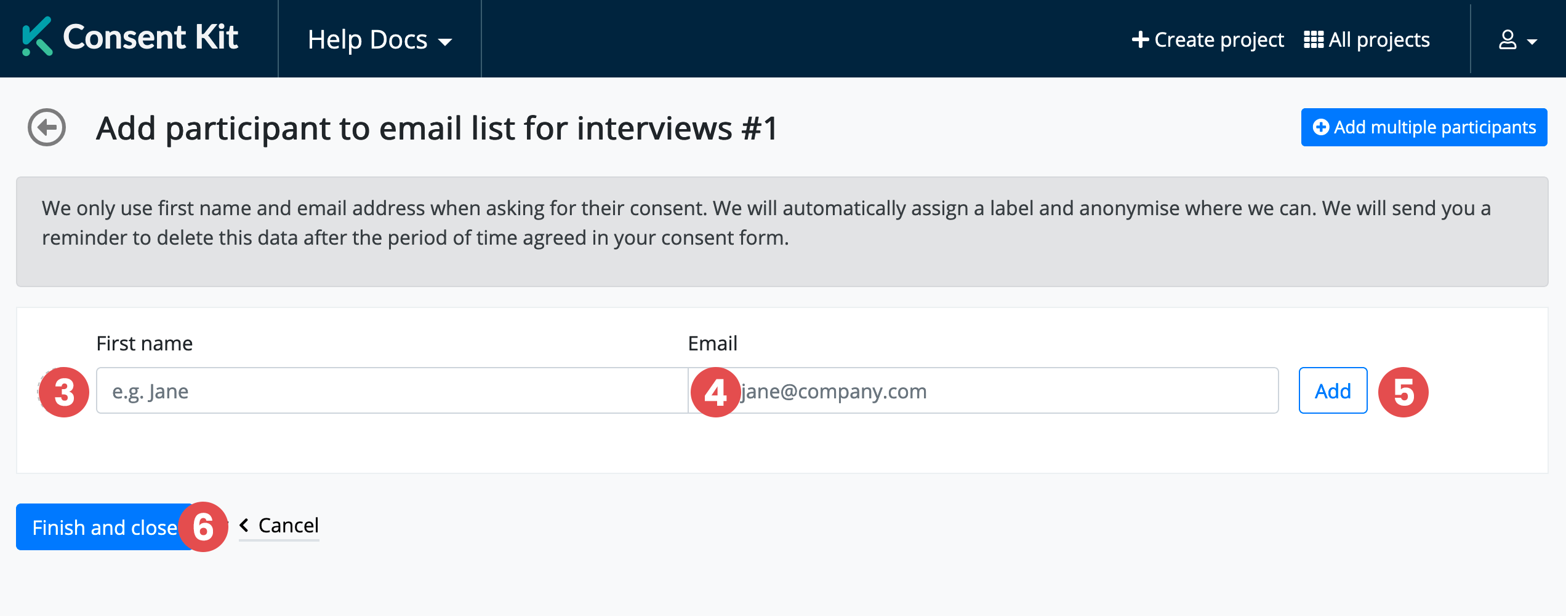Open the Help Docs dropdown menu
Viewport: 1566px width, 616px height.
[x=379, y=40]
